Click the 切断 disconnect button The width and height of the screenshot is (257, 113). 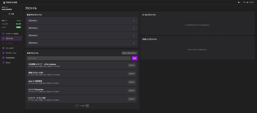click(x=11, y=14)
